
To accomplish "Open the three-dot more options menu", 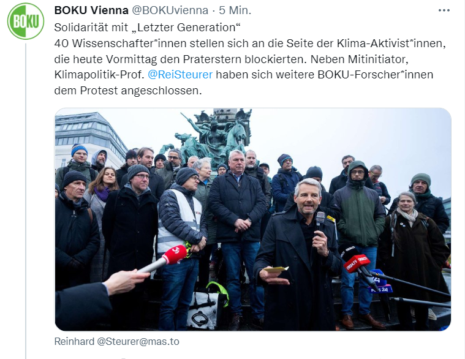I will [x=444, y=10].
